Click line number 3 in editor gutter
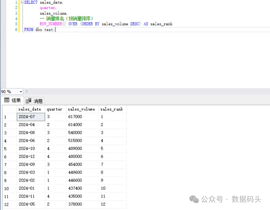This screenshot has width=270, height=210. point(16,13)
